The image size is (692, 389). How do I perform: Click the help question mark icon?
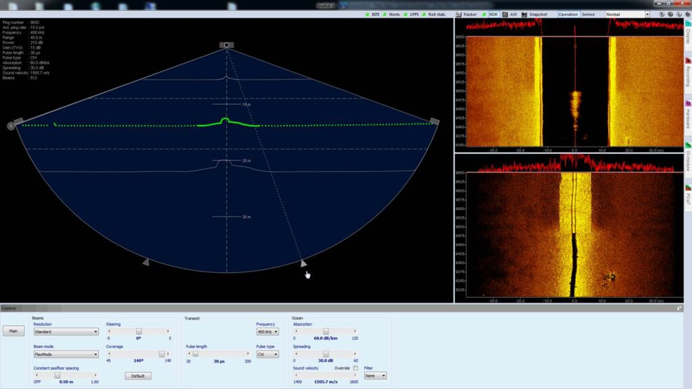pyautogui.click(x=662, y=14)
